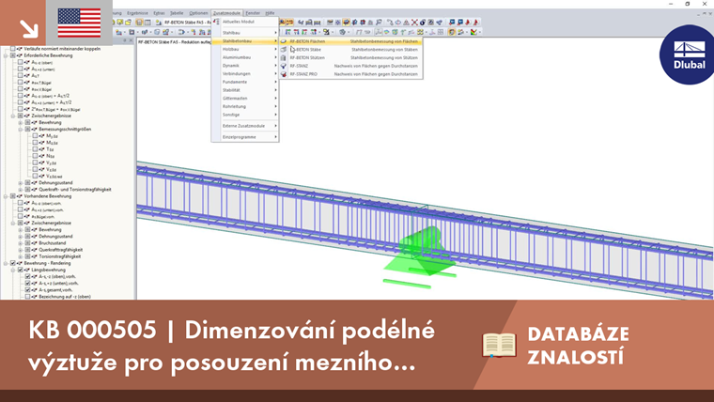Open the Extras menu

pyautogui.click(x=159, y=13)
